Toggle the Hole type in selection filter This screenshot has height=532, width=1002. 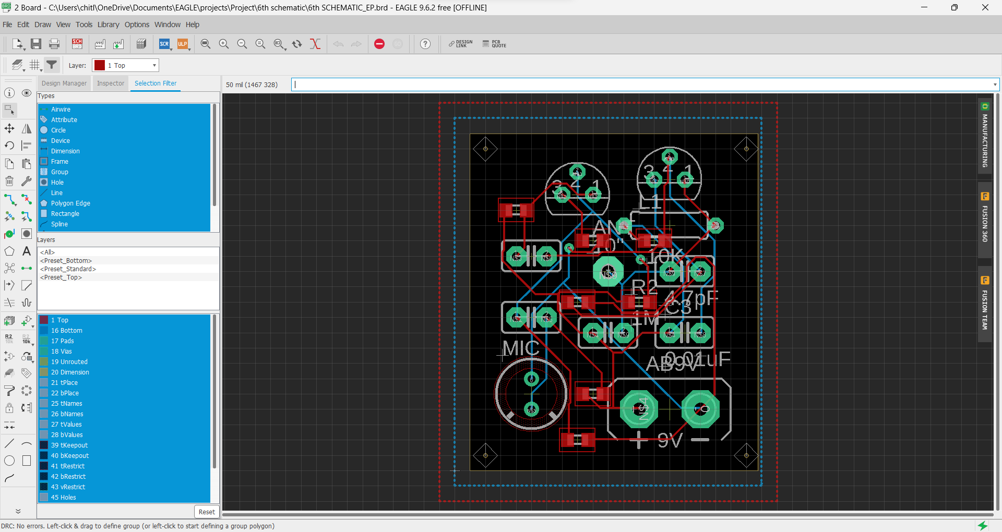click(x=57, y=183)
